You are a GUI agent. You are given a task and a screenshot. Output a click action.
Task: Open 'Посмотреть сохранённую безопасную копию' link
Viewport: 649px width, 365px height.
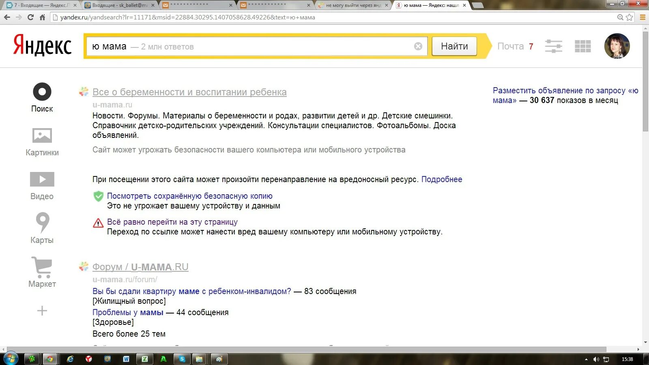(190, 196)
